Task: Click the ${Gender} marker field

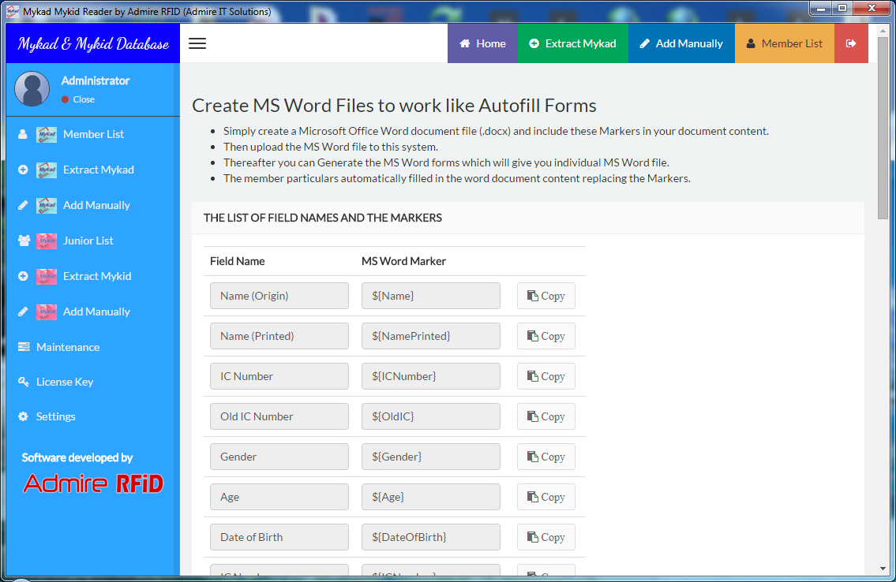Action: [x=430, y=457]
